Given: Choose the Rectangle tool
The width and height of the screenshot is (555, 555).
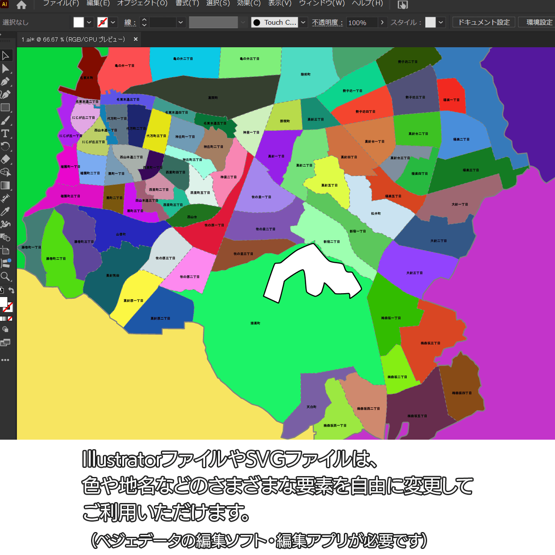Looking at the screenshot, I should tap(6, 108).
